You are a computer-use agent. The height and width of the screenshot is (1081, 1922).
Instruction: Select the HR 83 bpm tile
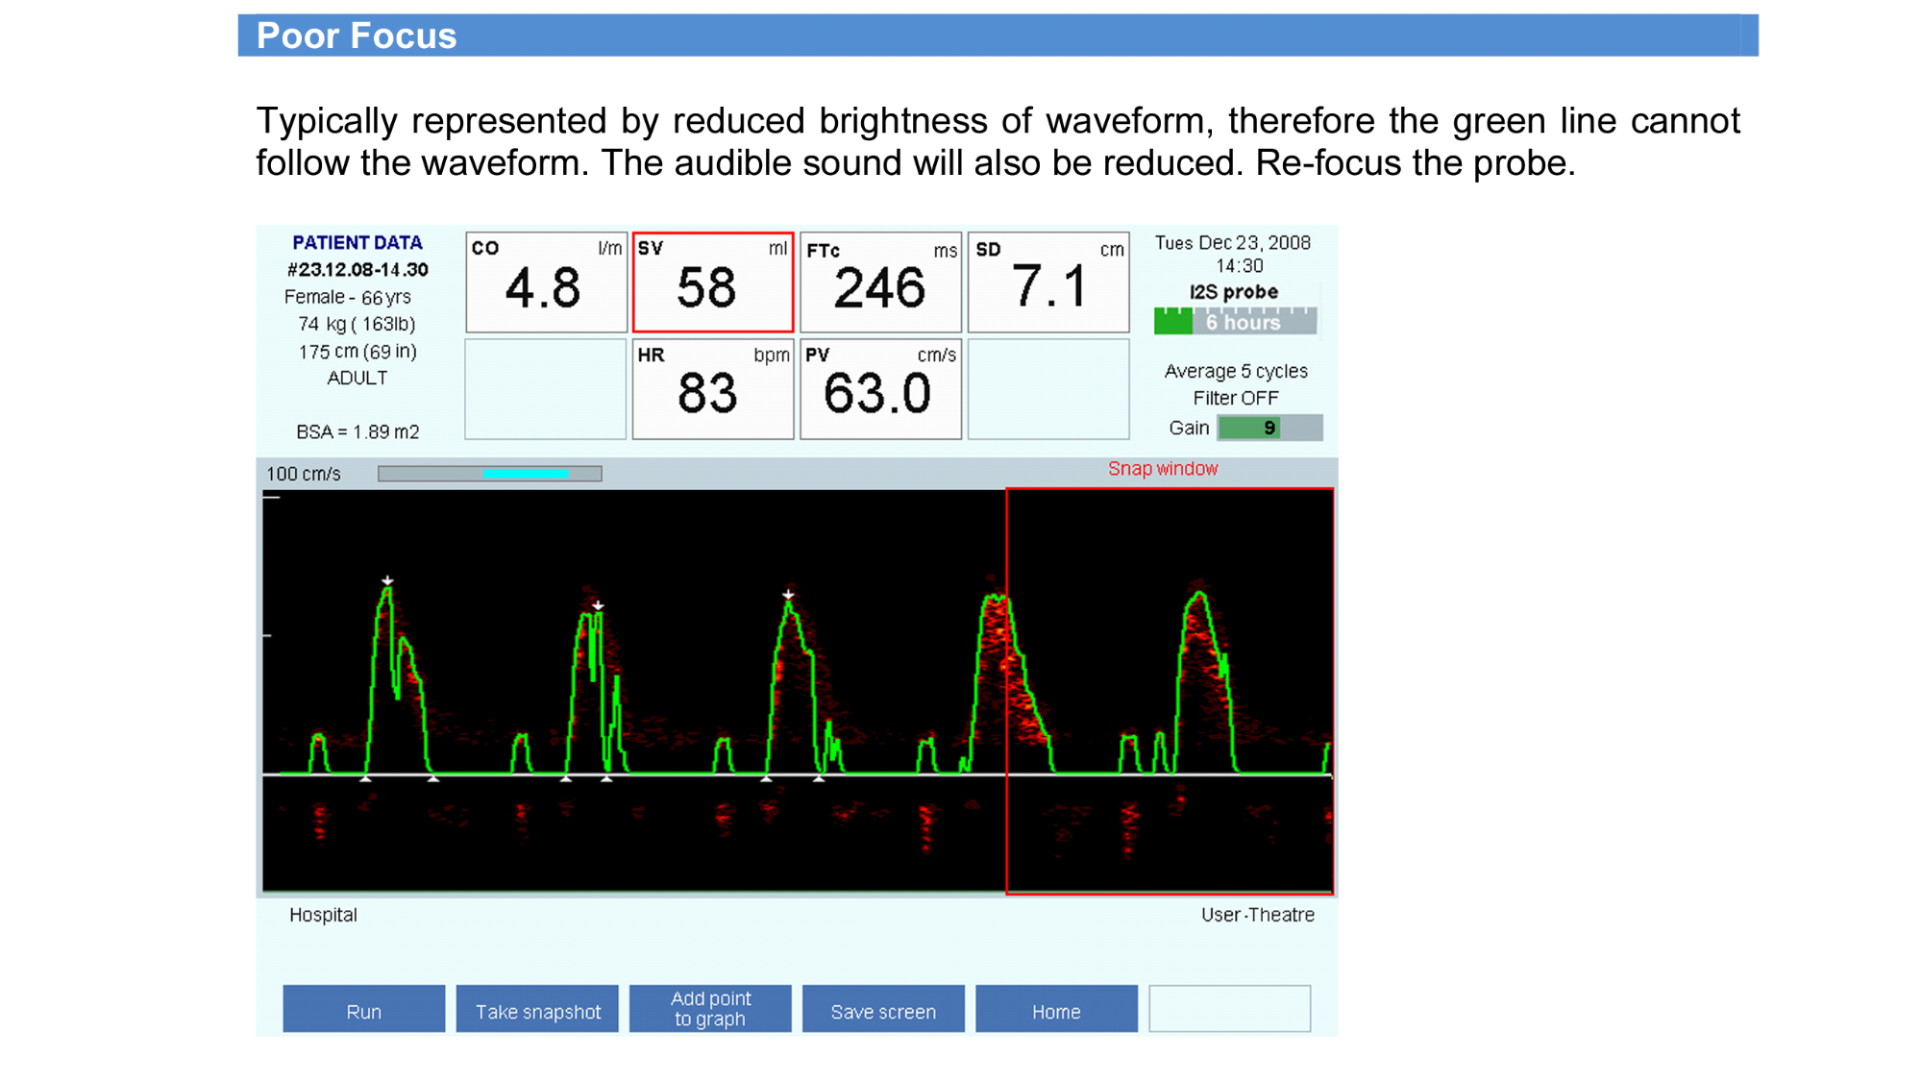712,389
